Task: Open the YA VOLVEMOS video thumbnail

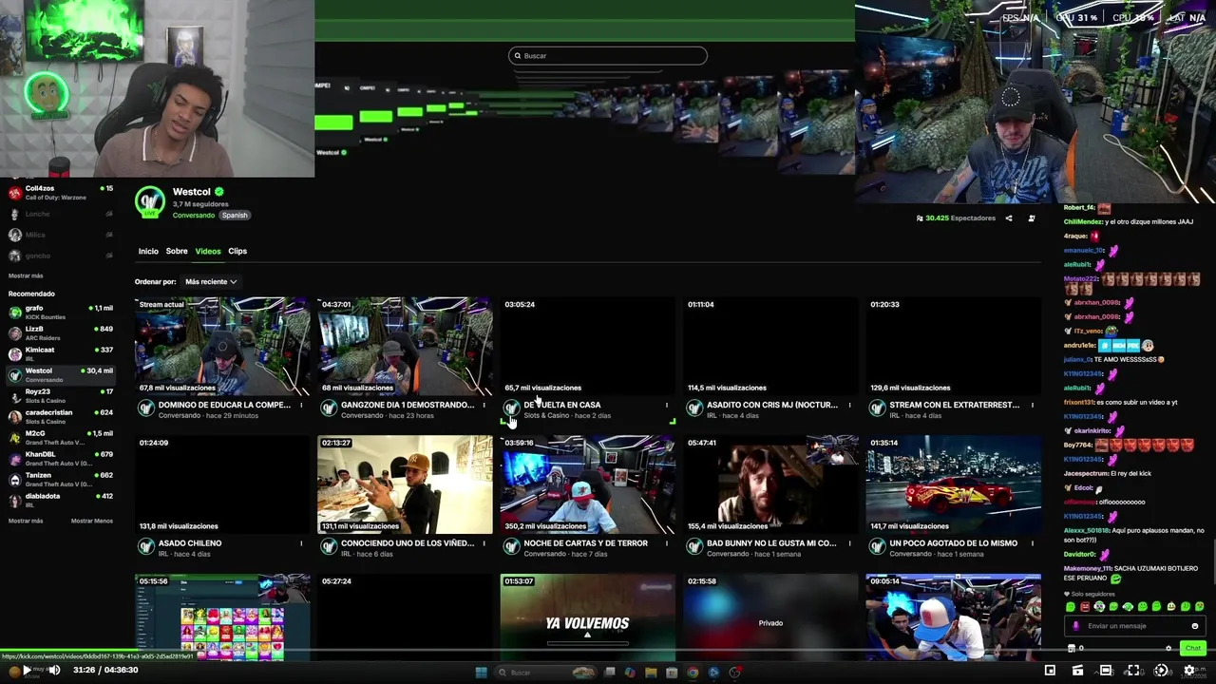Action: click(587, 617)
